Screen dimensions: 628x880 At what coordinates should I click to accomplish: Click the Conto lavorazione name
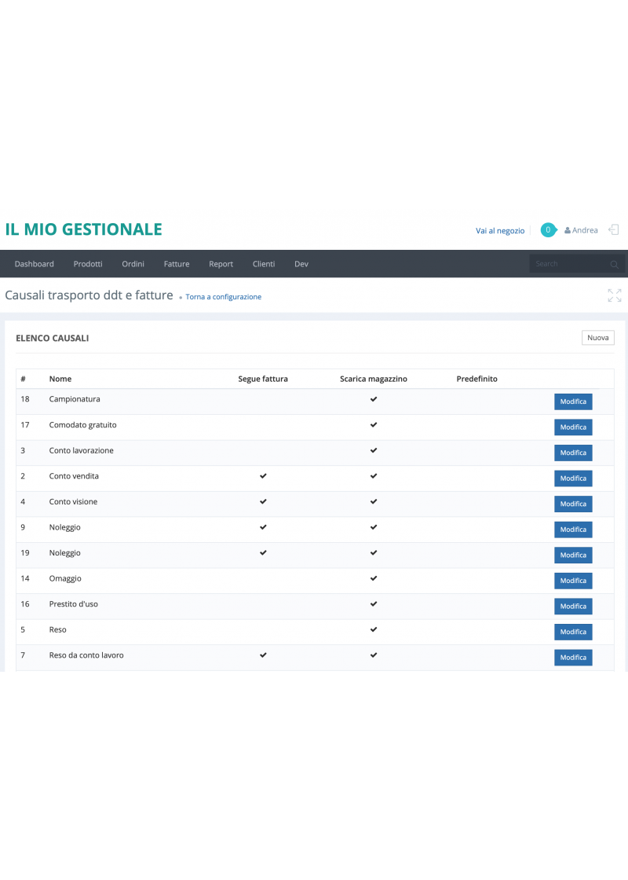coord(82,450)
